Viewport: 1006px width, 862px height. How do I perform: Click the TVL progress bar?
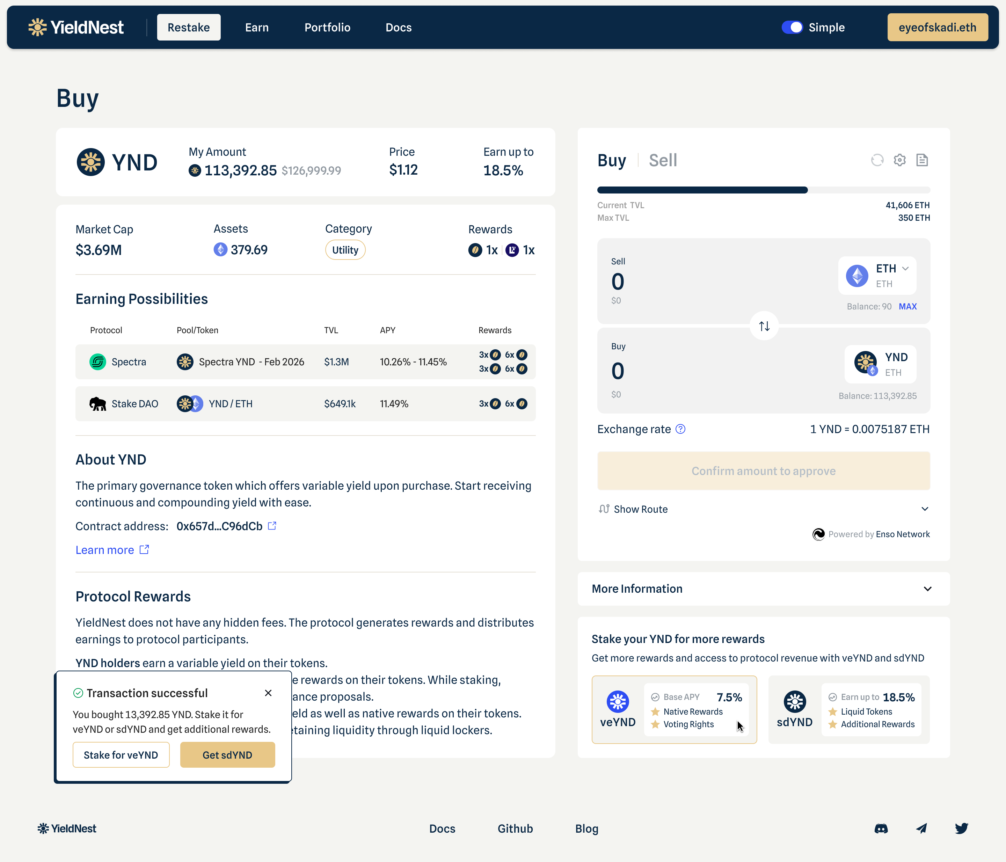(764, 190)
